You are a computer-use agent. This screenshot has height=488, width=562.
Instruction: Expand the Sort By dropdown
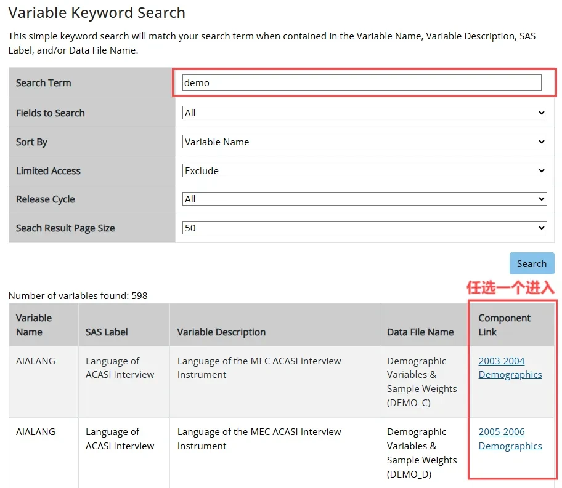pyautogui.click(x=365, y=142)
